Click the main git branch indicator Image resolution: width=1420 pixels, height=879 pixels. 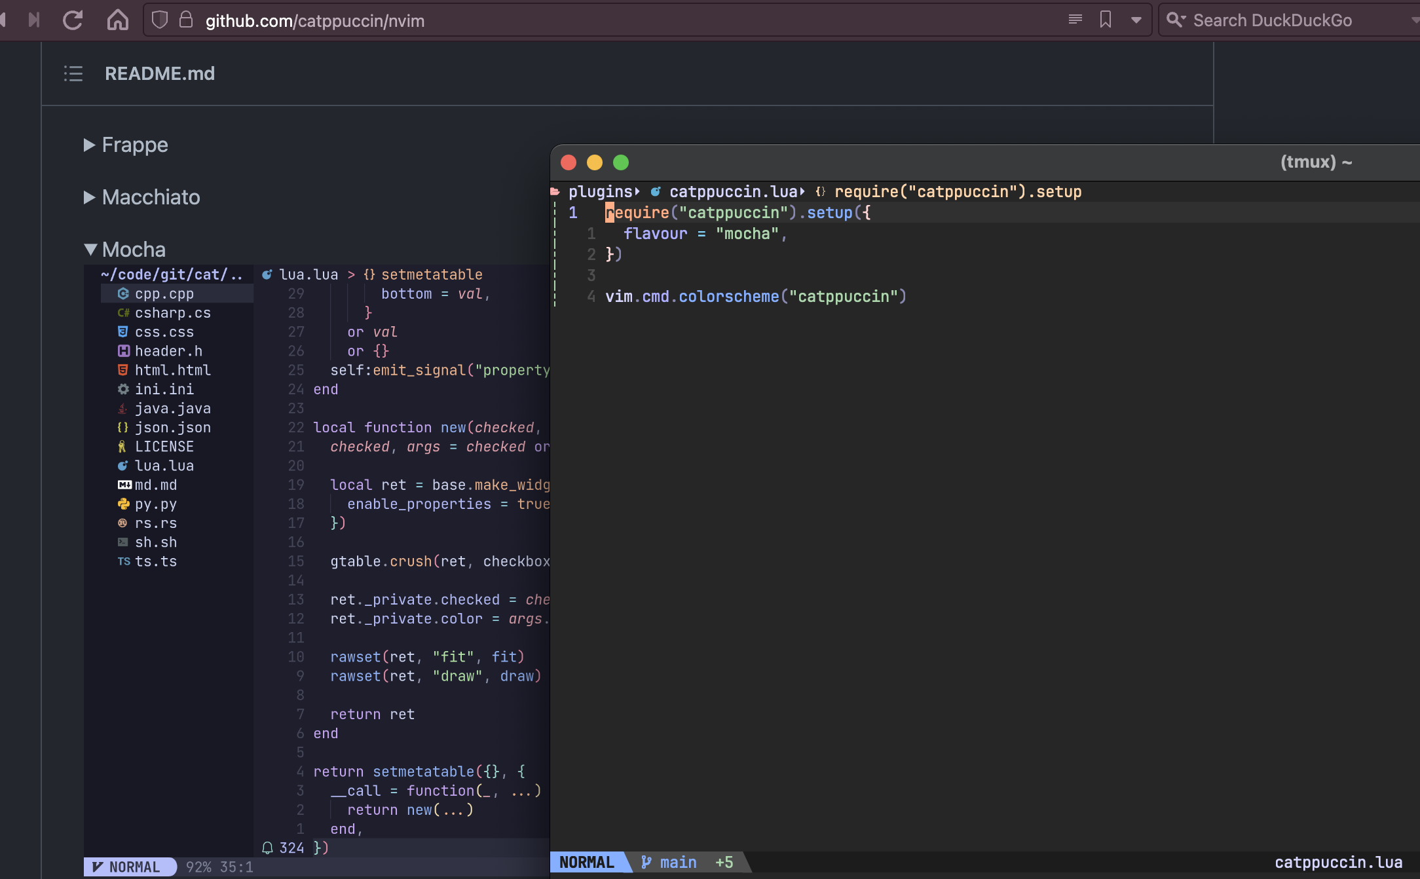(669, 863)
